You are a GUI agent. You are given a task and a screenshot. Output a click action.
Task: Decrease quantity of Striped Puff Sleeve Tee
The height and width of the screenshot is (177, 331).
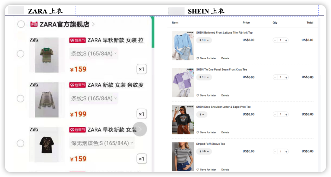tap(275, 152)
